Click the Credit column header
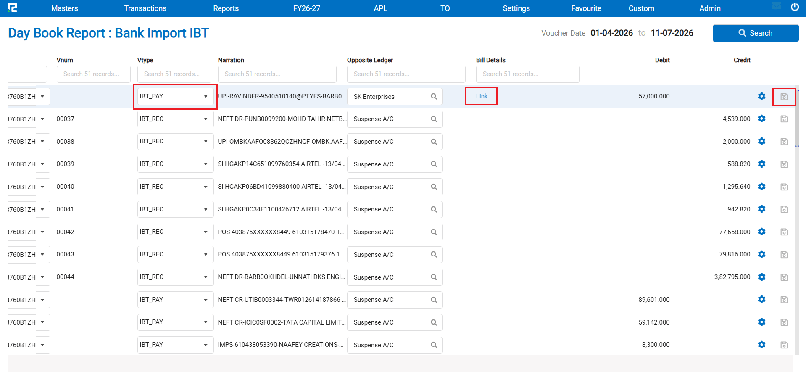 click(742, 60)
